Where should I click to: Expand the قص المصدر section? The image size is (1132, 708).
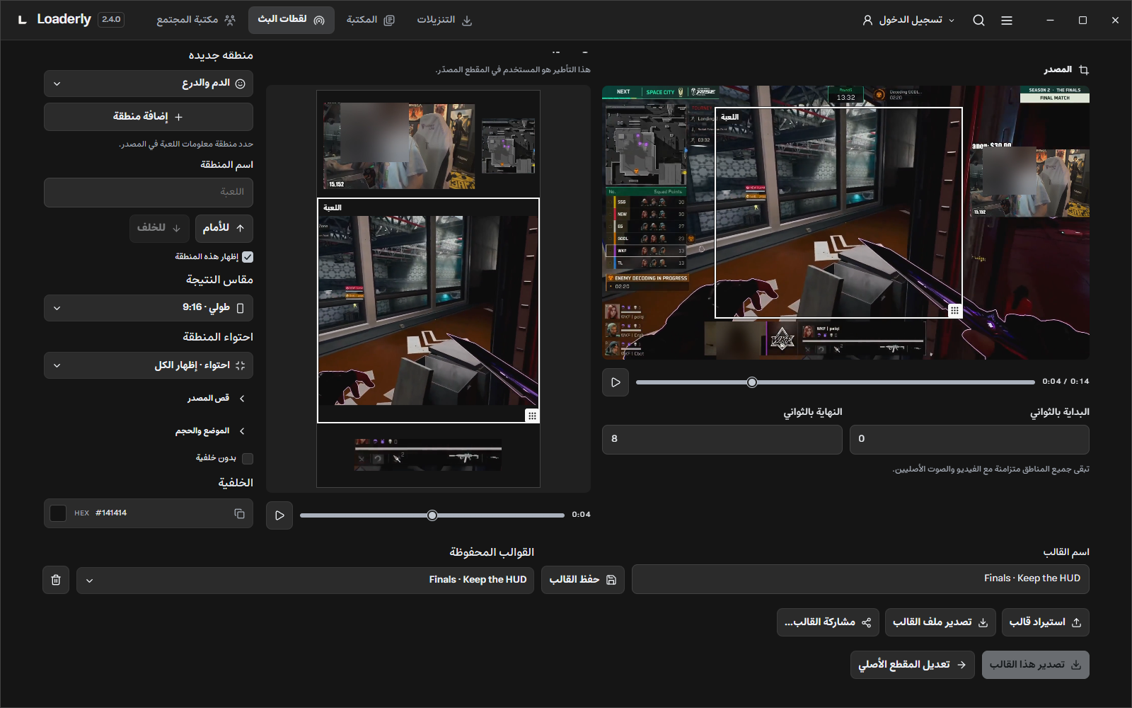(x=216, y=399)
